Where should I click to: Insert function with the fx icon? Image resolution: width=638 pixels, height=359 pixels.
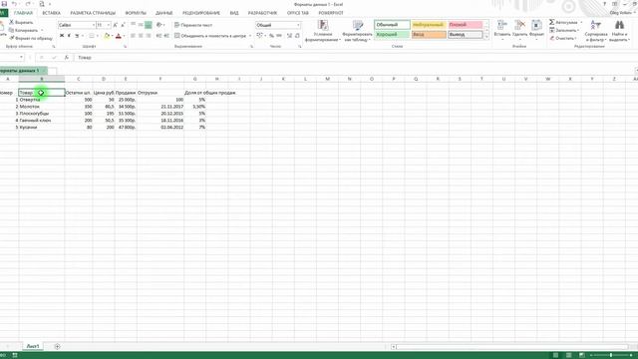click(67, 58)
